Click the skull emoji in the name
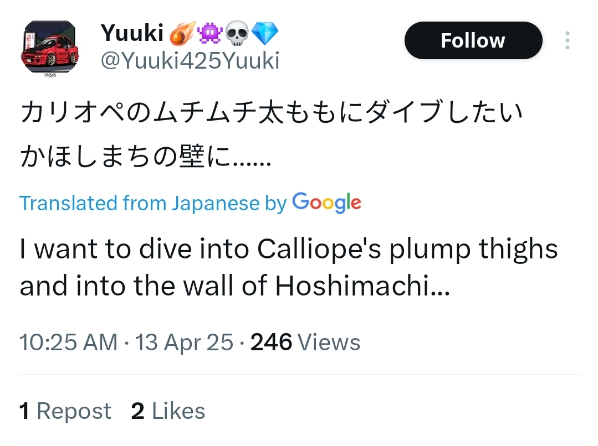The height and width of the screenshot is (446, 598). 237,34
